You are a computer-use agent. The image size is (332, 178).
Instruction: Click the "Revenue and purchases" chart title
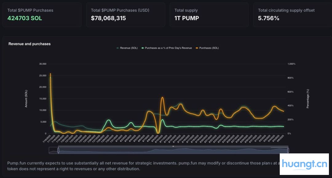pyautogui.click(x=30, y=44)
